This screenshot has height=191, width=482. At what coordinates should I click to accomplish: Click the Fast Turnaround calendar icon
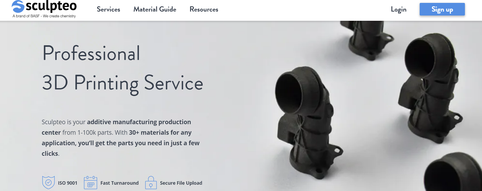click(x=90, y=183)
